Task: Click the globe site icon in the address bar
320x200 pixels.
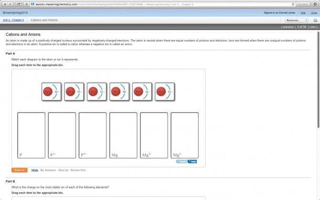Action: click(x=33, y=4)
